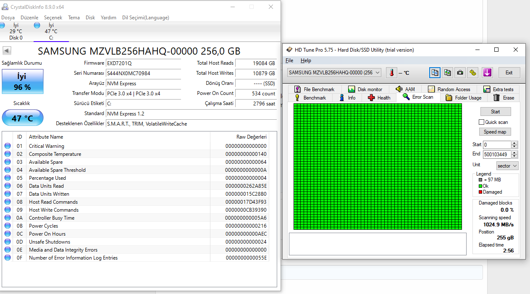The width and height of the screenshot is (530, 294).
Task: Click the End sector input field
Action: 497,155
